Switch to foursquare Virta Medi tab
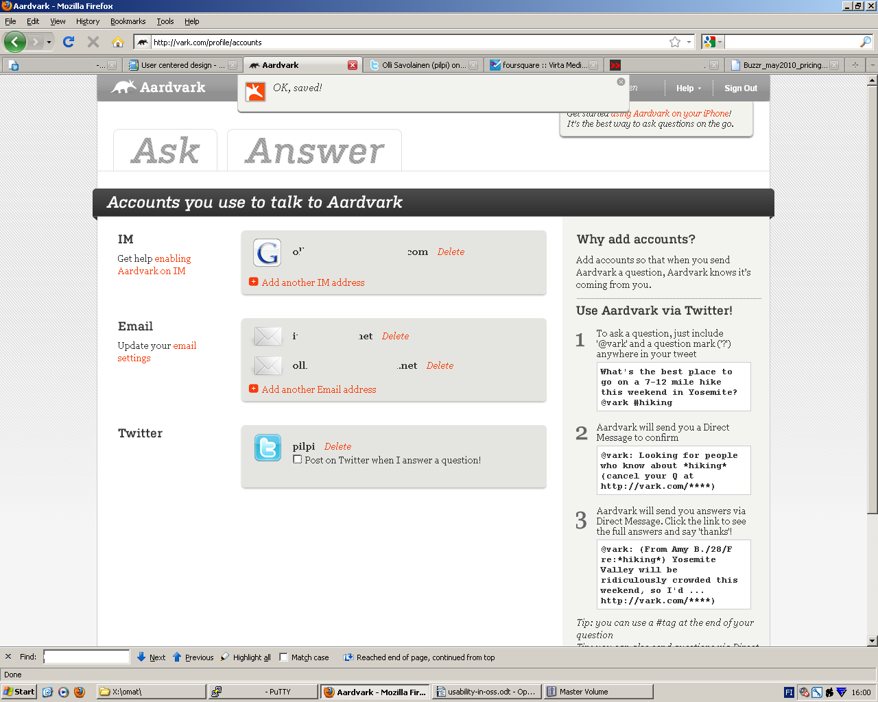Screen dimensions: 878x702 click(x=544, y=65)
